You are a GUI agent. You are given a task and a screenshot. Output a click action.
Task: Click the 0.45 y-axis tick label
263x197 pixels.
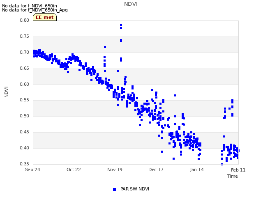click(25, 132)
